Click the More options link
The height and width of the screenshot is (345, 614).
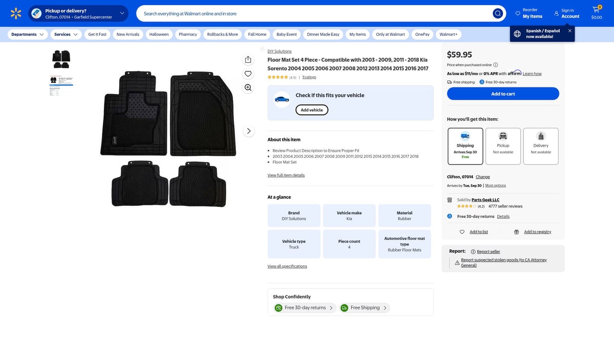pyautogui.click(x=495, y=186)
